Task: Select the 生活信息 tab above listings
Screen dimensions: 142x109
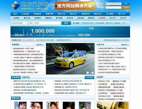Action: (x=16, y=77)
